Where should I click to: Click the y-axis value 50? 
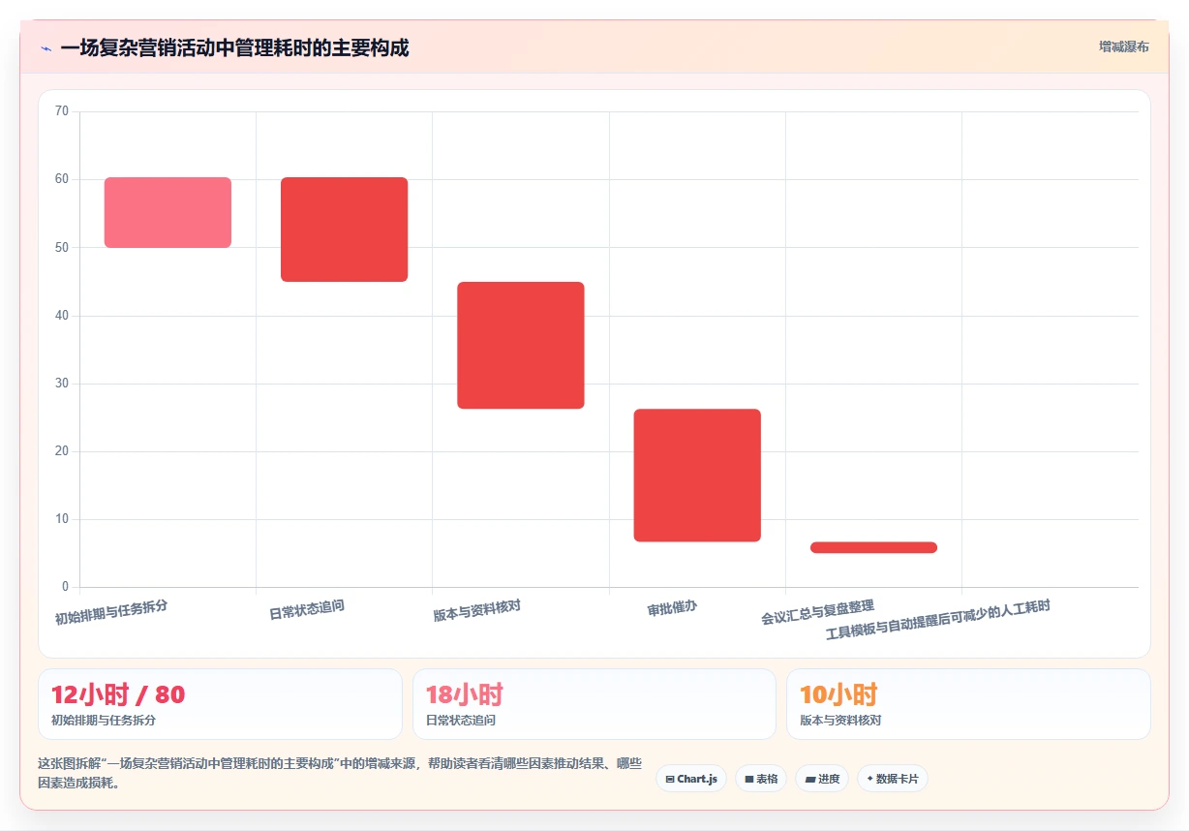coord(62,247)
